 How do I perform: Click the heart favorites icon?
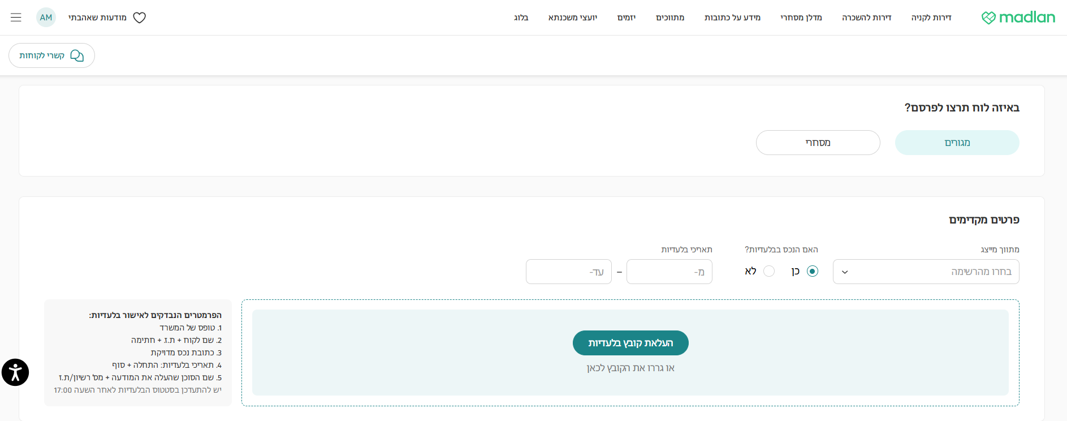point(139,18)
